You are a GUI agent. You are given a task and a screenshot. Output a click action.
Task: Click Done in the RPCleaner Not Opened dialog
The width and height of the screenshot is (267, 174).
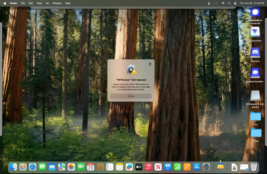pos(131,96)
